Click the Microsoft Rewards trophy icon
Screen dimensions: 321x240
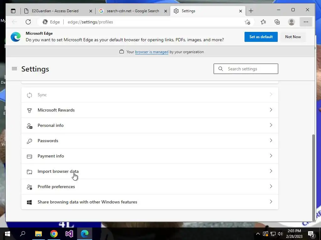(29, 110)
